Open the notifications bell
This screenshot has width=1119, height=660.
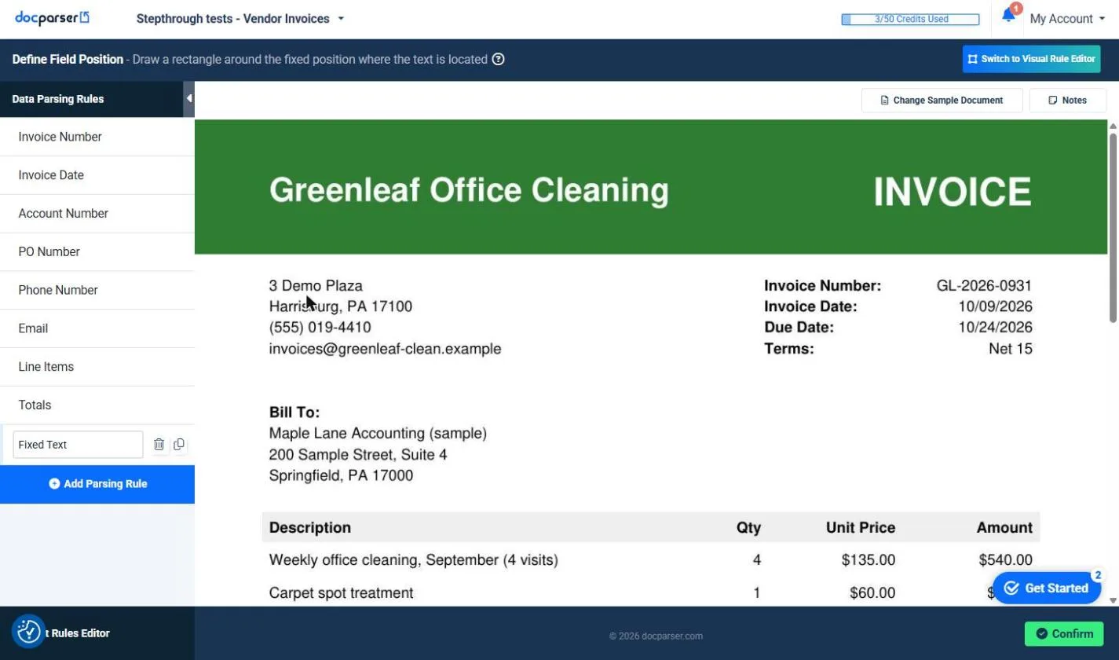(x=1009, y=16)
